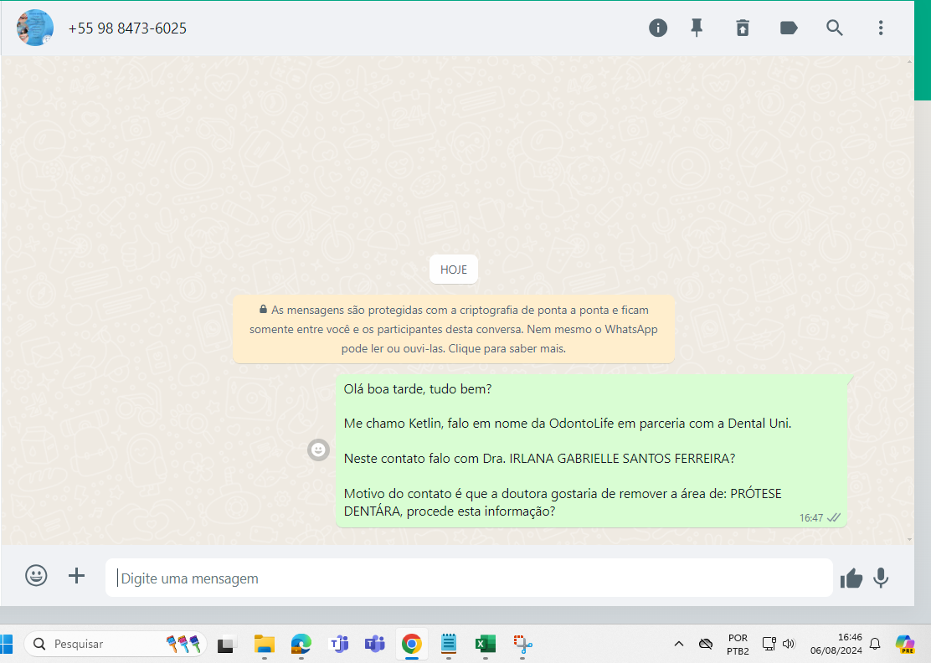Open the attach plus menu
Screen dimensions: 931x663
(76, 576)
